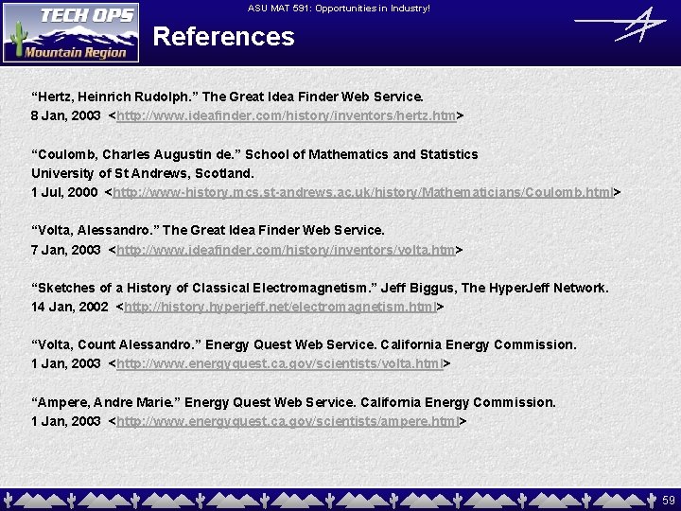
Task: Click the "Coulomb, Charles Augustin de." citation line
Action: click(x=254, y=154)
